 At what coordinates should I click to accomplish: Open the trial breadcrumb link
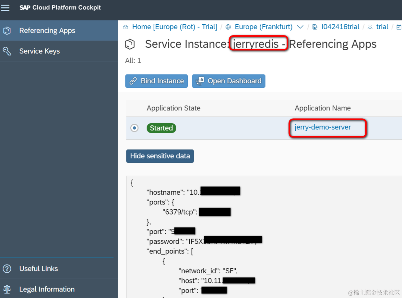tap(382, 27)
